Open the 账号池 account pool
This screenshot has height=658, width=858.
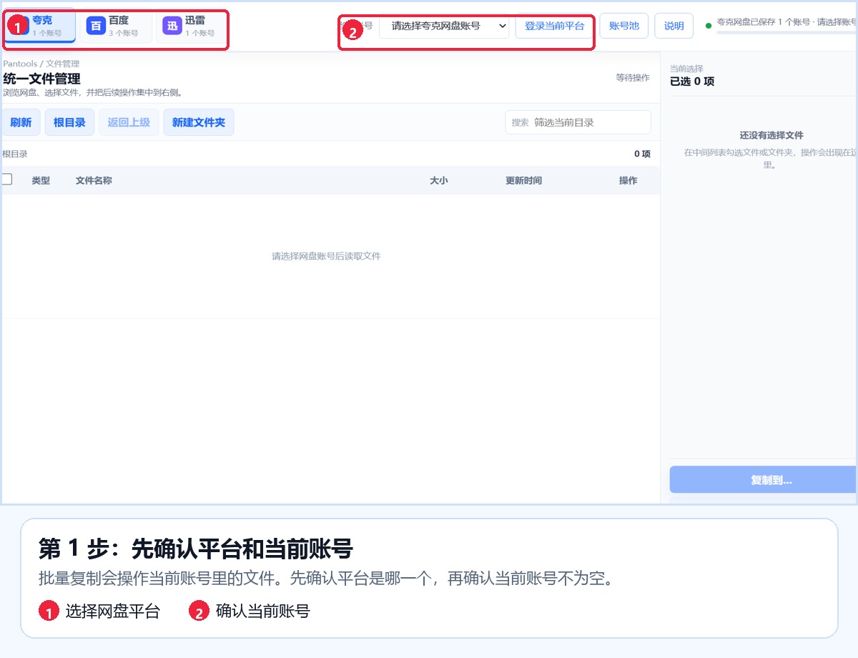623,26
